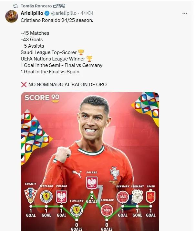Click the lower Denmark DBU crest
The width and height of the screenshot is (195, 231).
107,210
